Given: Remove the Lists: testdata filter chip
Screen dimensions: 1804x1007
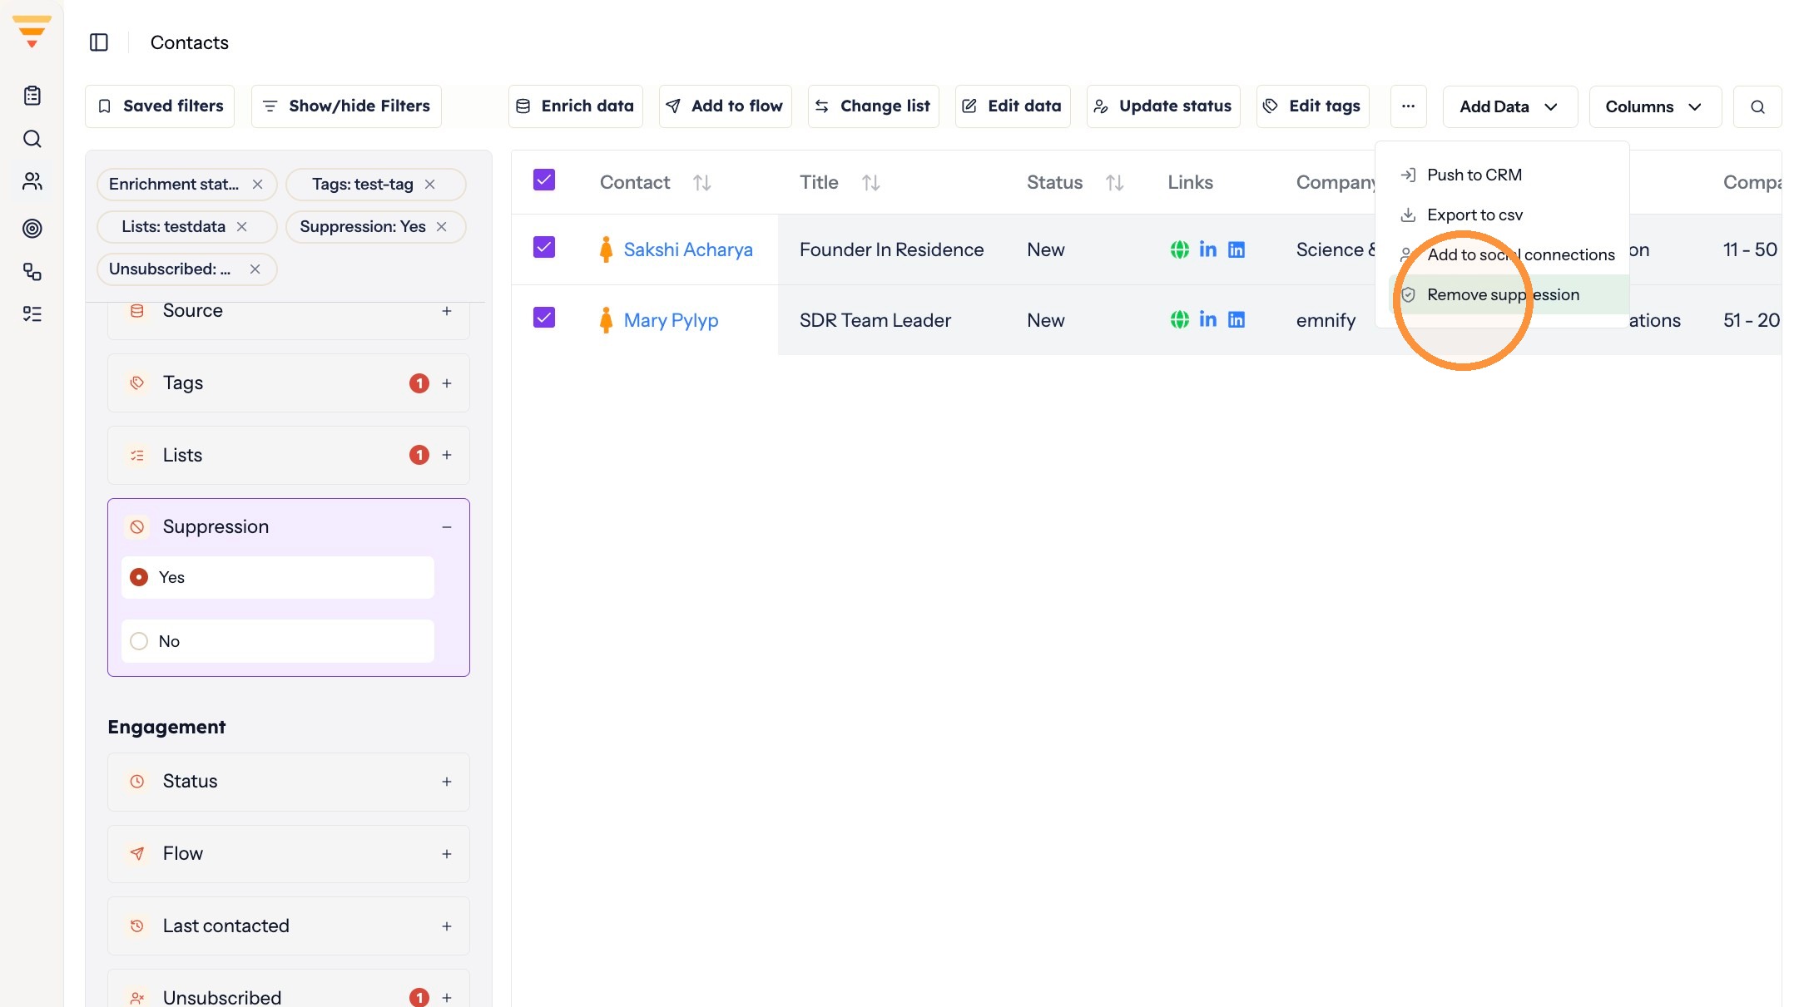Looking at the screenshot, I should click(x=242, y=227).
